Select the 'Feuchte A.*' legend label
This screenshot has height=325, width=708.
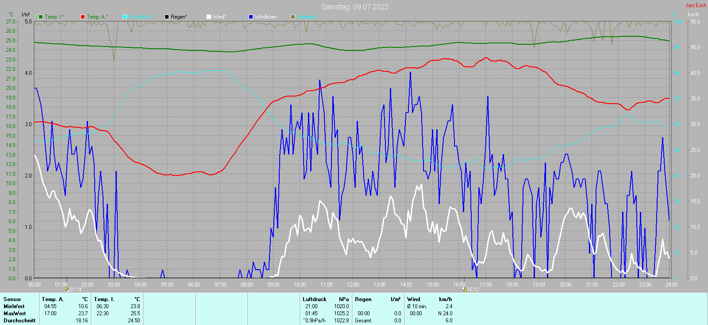(141, 17)
